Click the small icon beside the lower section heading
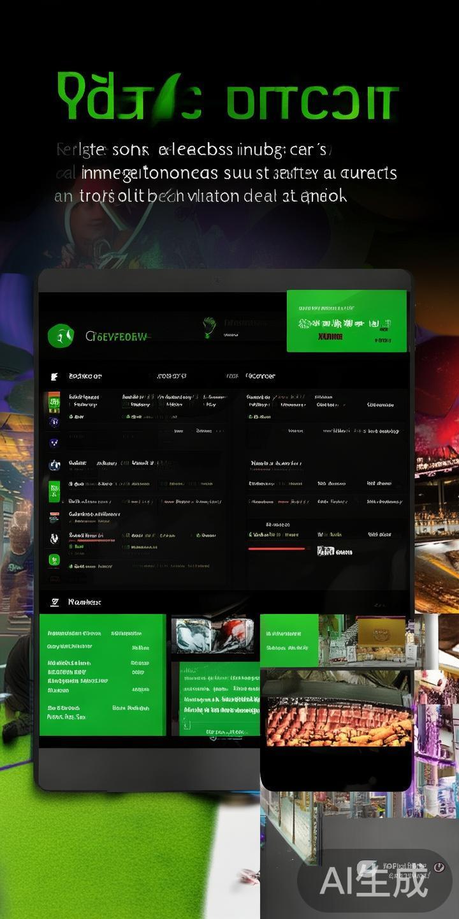 tap(55, 602)
